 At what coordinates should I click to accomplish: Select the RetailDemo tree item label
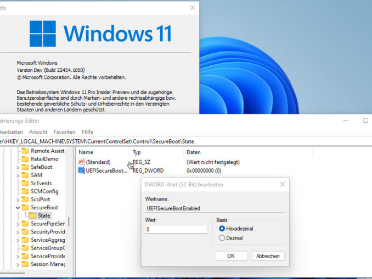(x=44, y=159)
